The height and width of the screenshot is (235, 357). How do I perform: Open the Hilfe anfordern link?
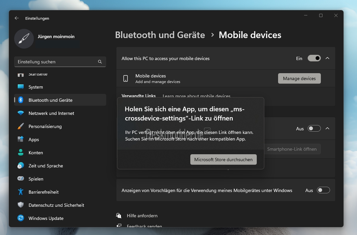pos(142,216)
